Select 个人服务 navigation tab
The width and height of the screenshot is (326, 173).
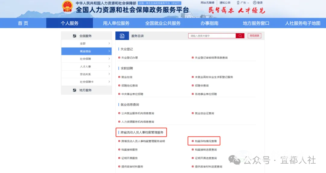point(69,23)
